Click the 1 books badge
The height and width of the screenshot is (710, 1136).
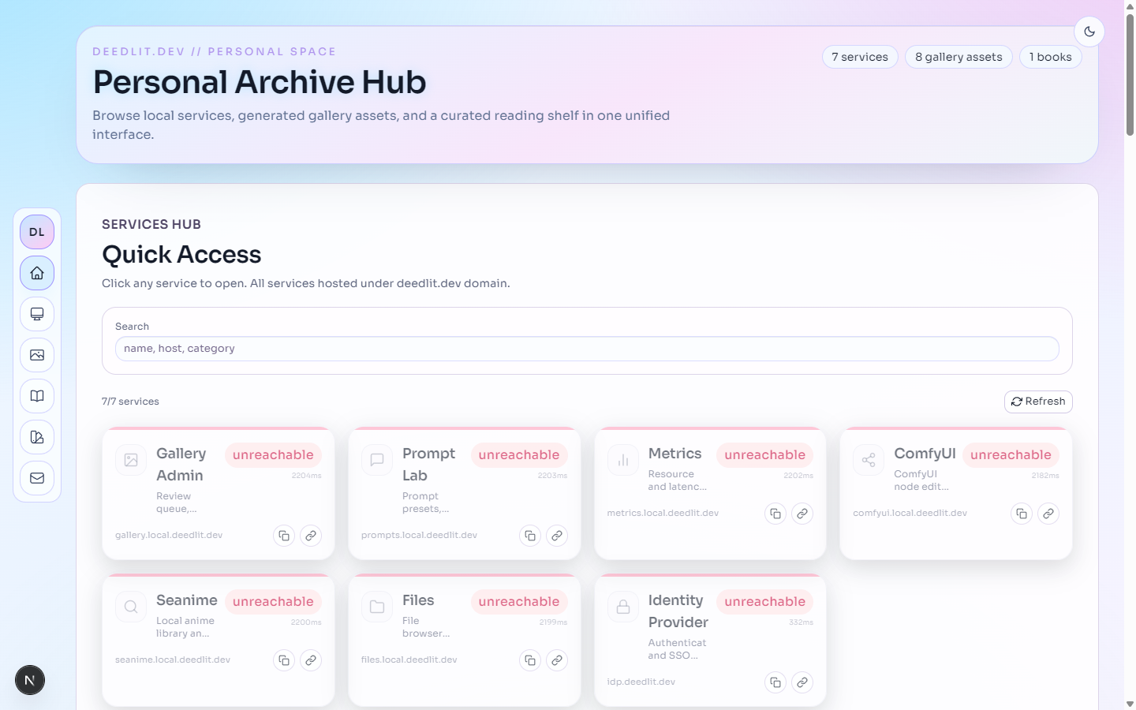tap(1050, 57)
